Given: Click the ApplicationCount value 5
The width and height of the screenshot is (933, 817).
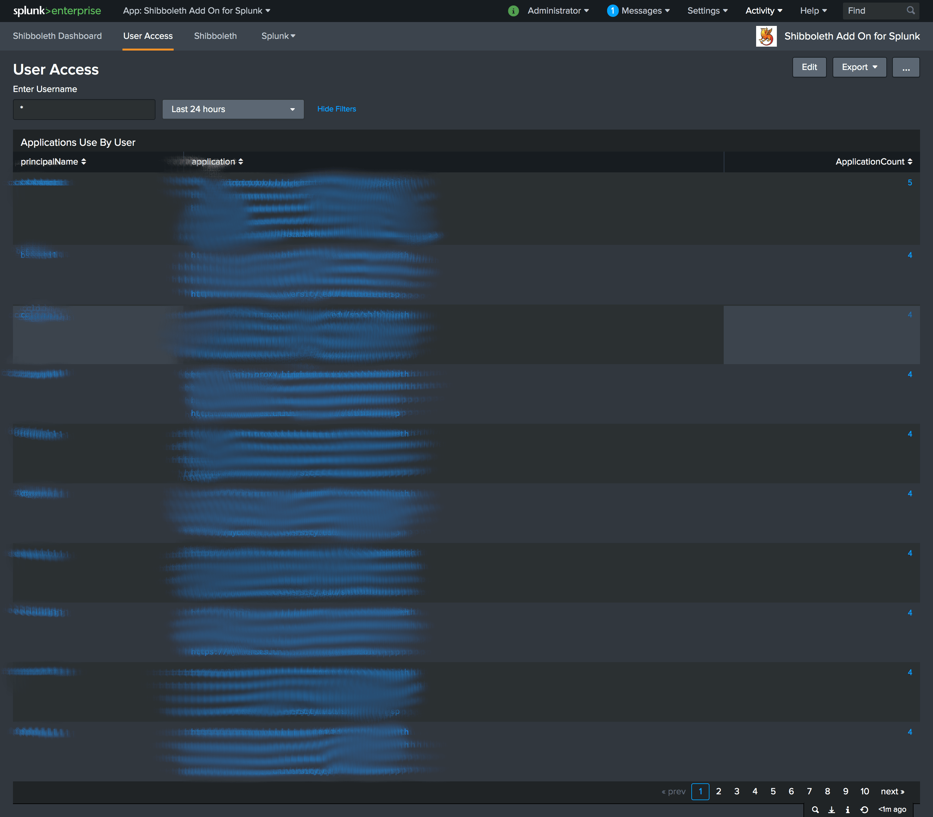Looking at the screenshot, I should click(x=910, y=183).
